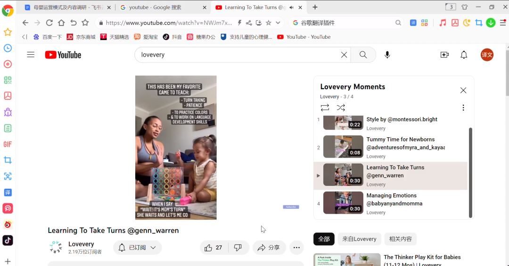The width and height of the screenshot is (509, 266).
Task: Open the Create video icon
Action: click(x=444, y=55)
